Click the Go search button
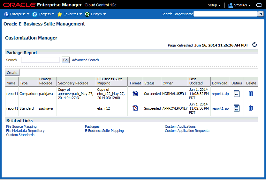Viewport: 266px width, 180px height. point(65,60)
